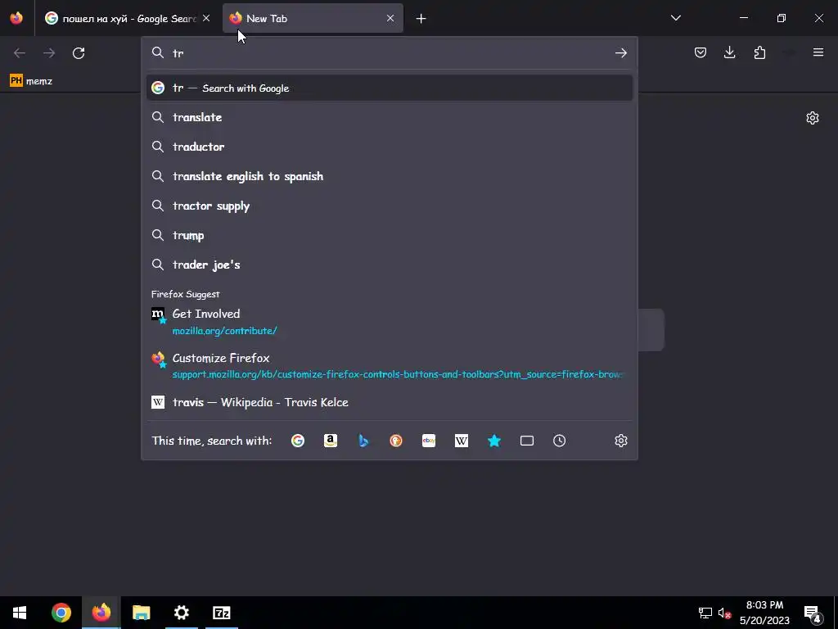Reload the current page
This screenshot has height=629, width=838.
(79, 53)
